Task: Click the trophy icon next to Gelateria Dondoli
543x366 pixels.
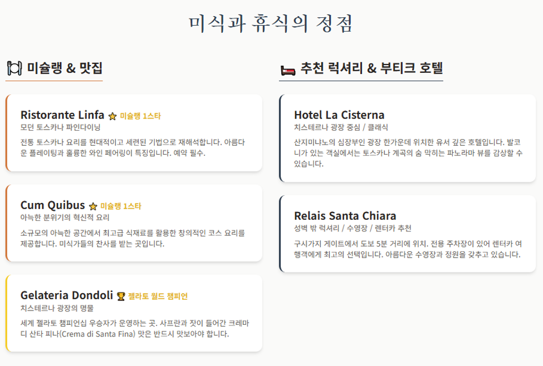Action: point(121,296)
